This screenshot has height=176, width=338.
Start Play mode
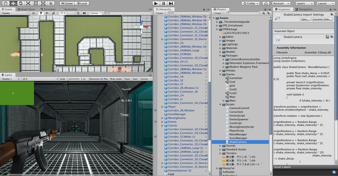click(x=156, y=3)
